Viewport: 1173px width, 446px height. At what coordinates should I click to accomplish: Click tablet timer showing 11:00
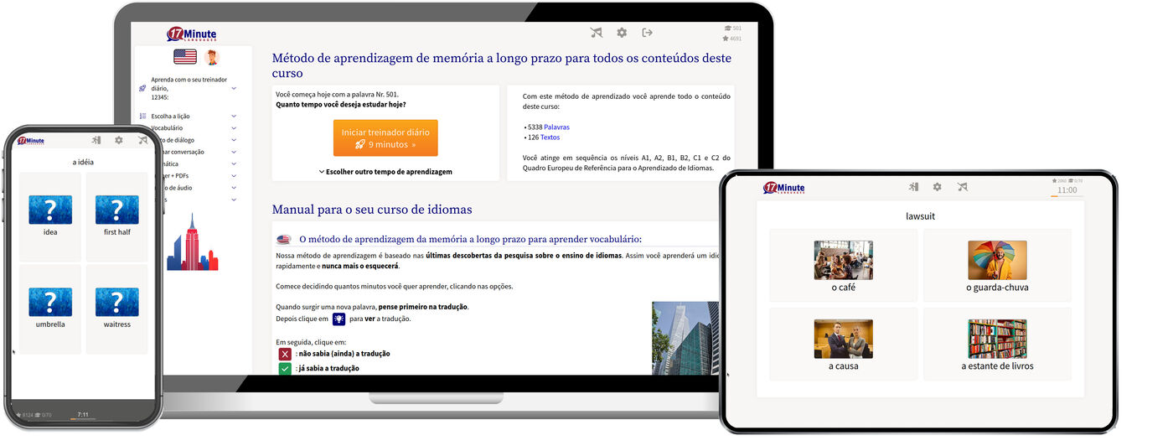click(1067, 190)
